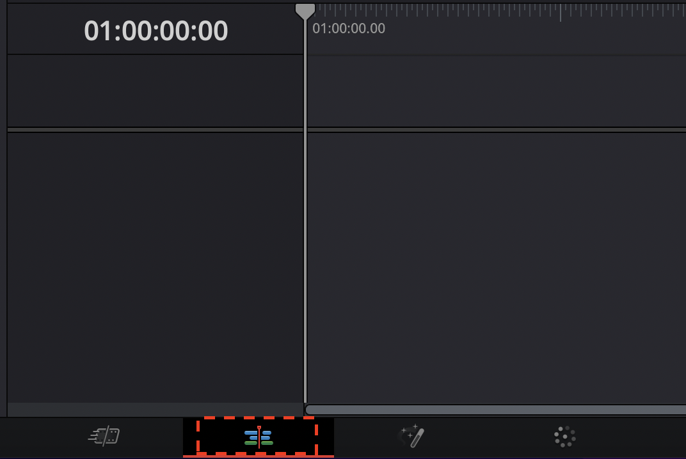Click the horizontal timeline scrollbar thumb
Viewport: 686px width, 459px height.
pos(496,410)
